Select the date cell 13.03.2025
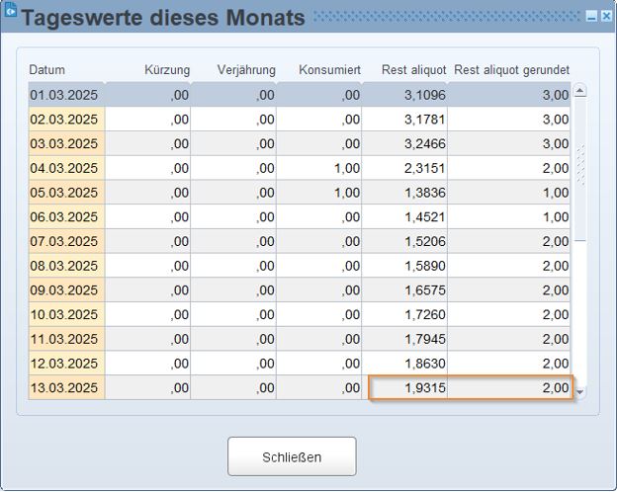The image size is (617, 492). tap(64, 388)
